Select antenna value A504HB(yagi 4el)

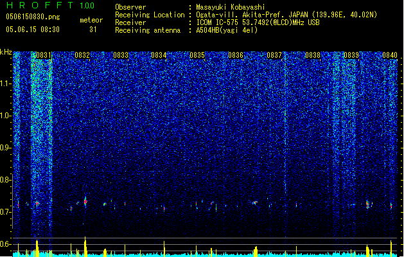(x=227, y=30)
